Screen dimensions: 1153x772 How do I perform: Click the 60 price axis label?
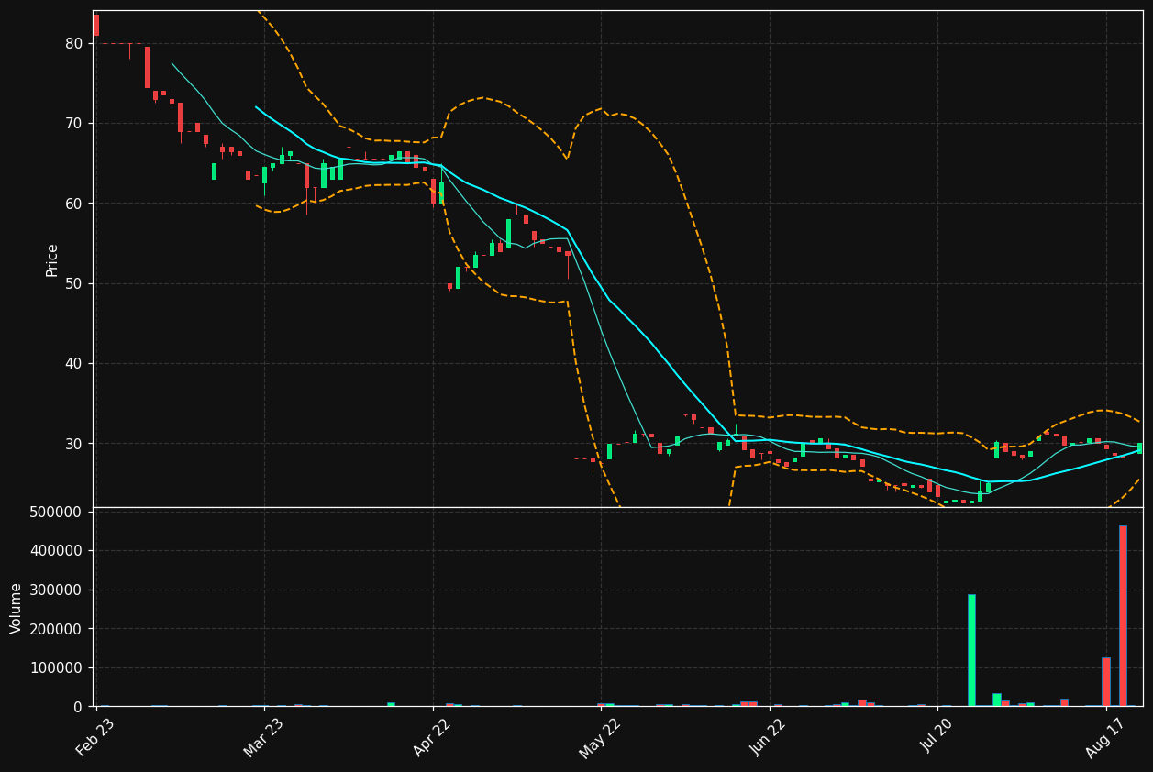(74, 204)
